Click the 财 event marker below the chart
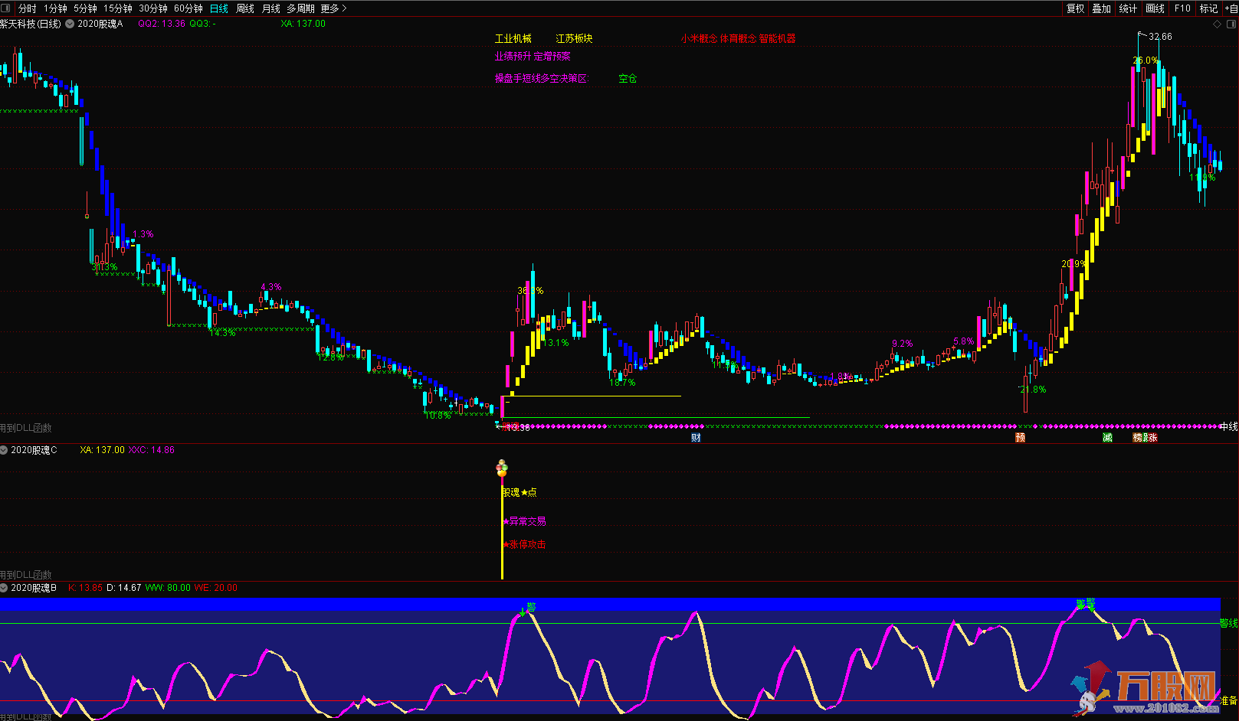Screen dimensions: 1239x721 click(x=696, y=438)
